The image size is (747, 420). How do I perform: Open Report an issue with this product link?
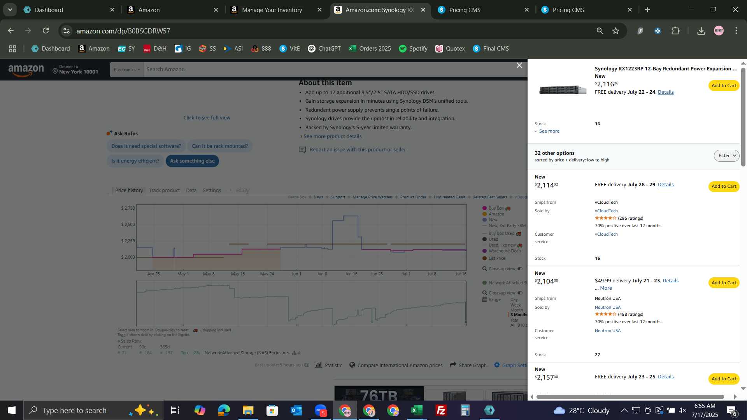(358, 150)
